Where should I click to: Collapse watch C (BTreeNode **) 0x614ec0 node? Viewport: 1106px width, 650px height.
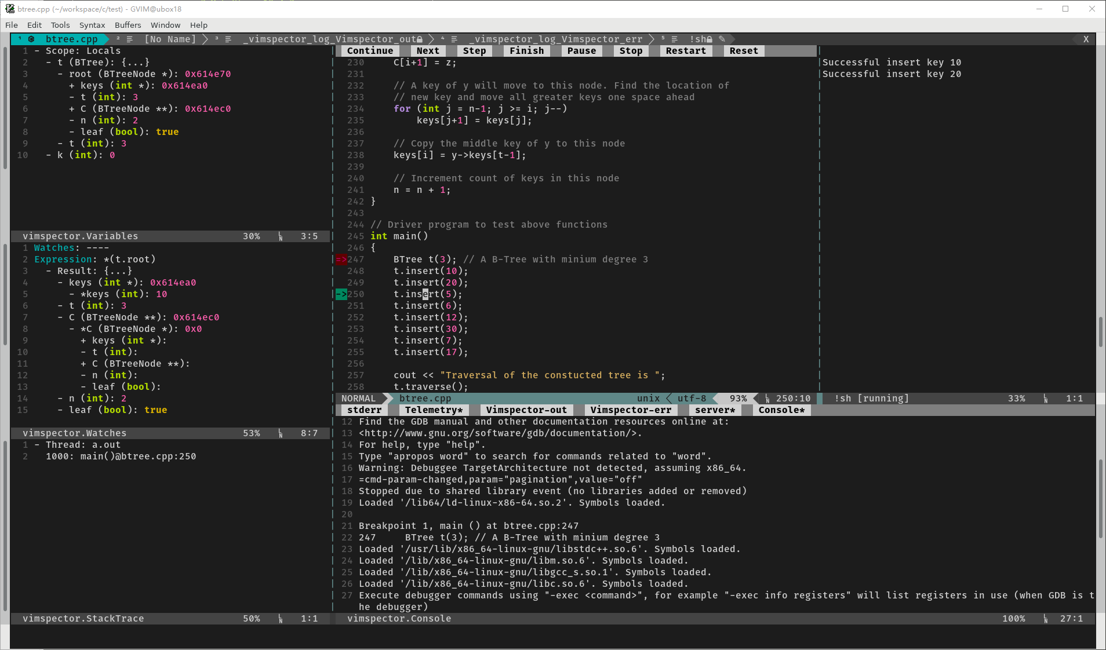point(60,317)
